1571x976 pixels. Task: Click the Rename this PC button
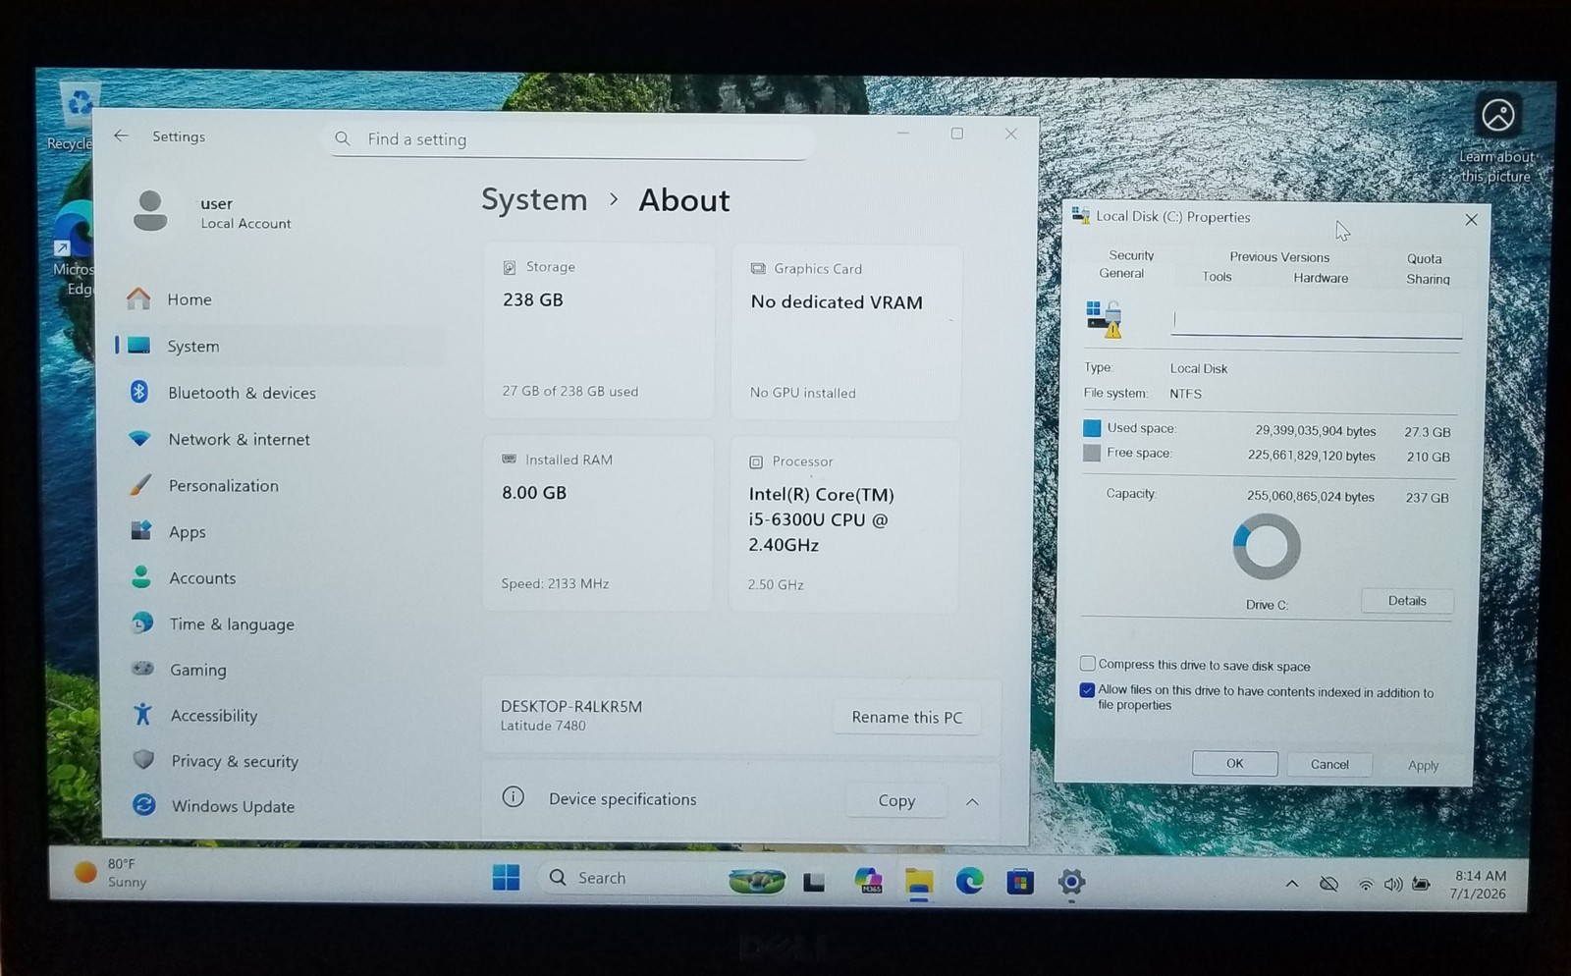(x=906, y=717)
